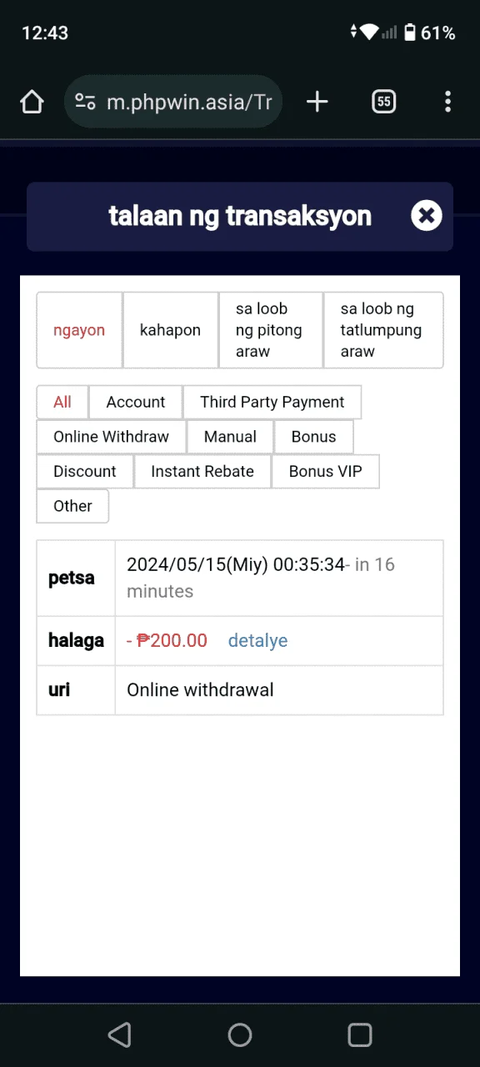The width and height of the screenshot is (480, 1067).
Task: Tap the Android home circle button
Action: click(240, 1035)
